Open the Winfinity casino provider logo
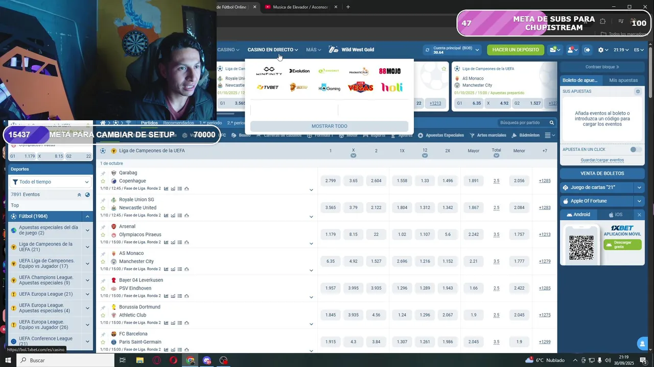This screenshot has width=654, height=367. pyautogui.click(x=269, y=71)
